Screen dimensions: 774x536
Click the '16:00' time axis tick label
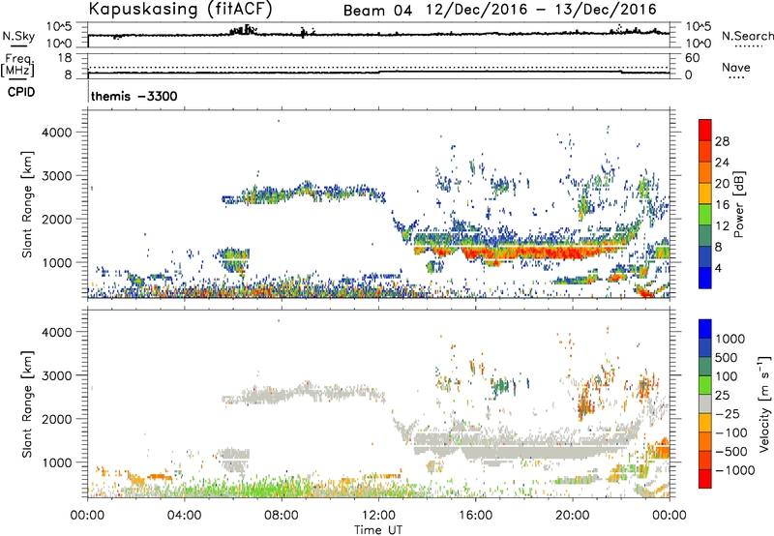(x=475, y=515)
